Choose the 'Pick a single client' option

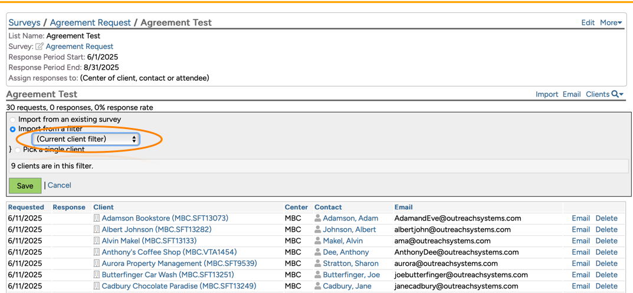coord(18,150)
